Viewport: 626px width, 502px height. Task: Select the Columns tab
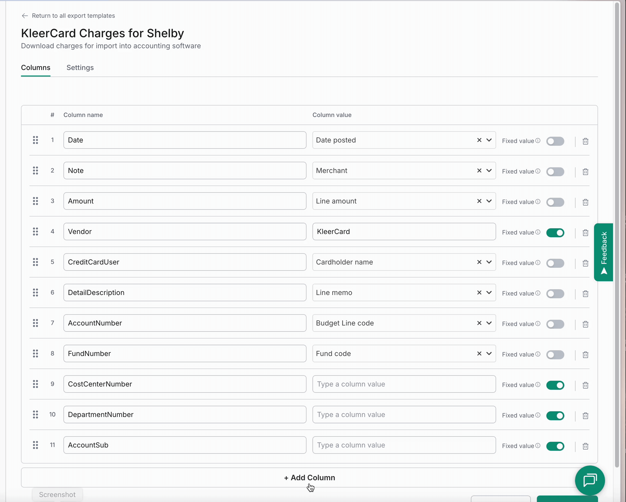[x=35, y=67]
